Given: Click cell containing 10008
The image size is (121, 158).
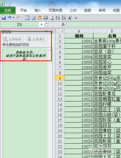Looking at the screenshot, I should pyautogui.click(x=79, y=78).
